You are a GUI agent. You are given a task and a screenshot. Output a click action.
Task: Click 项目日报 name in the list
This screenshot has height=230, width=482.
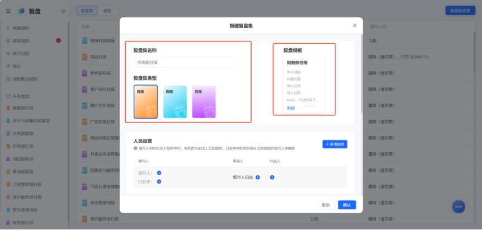tap(98, 57)
